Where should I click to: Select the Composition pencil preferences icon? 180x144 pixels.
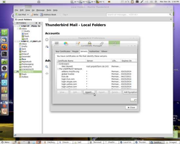78,44
